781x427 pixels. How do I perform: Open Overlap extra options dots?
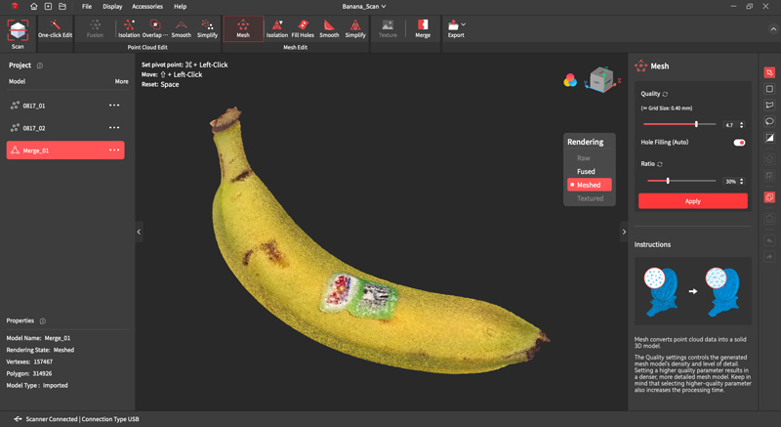(x=166, y=35)
